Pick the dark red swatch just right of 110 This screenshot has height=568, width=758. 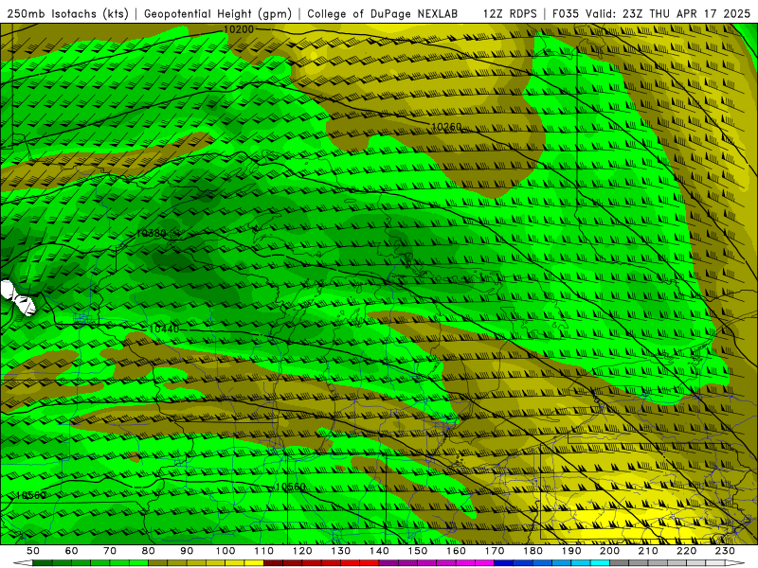273,562
